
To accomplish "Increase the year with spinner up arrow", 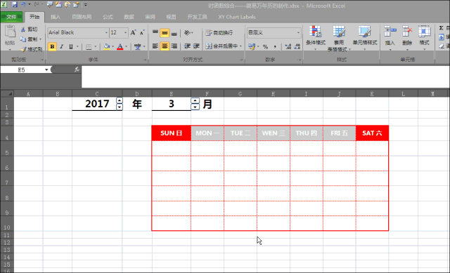I will pyautogui.click(x=120, y=100).
